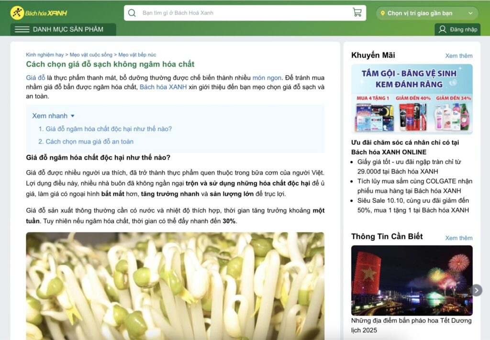Open the fireworks news thumbnail
490x340 pixels.
pyautogui.click(x=412, y=280)
